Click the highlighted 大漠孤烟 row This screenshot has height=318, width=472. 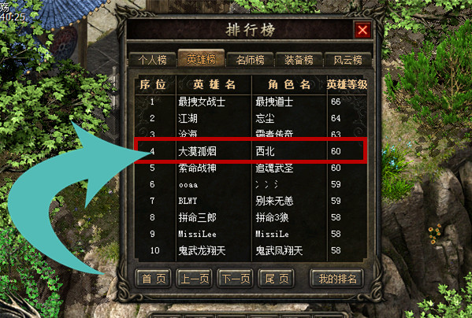click(251, 151)
